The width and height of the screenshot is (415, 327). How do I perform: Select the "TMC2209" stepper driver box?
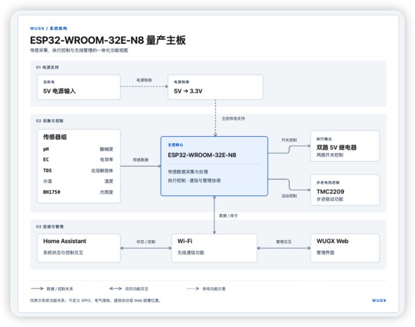[345, 190]
